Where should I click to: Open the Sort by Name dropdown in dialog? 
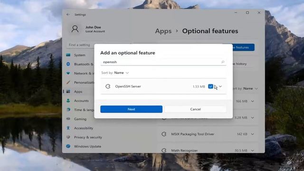click(115, 73)
